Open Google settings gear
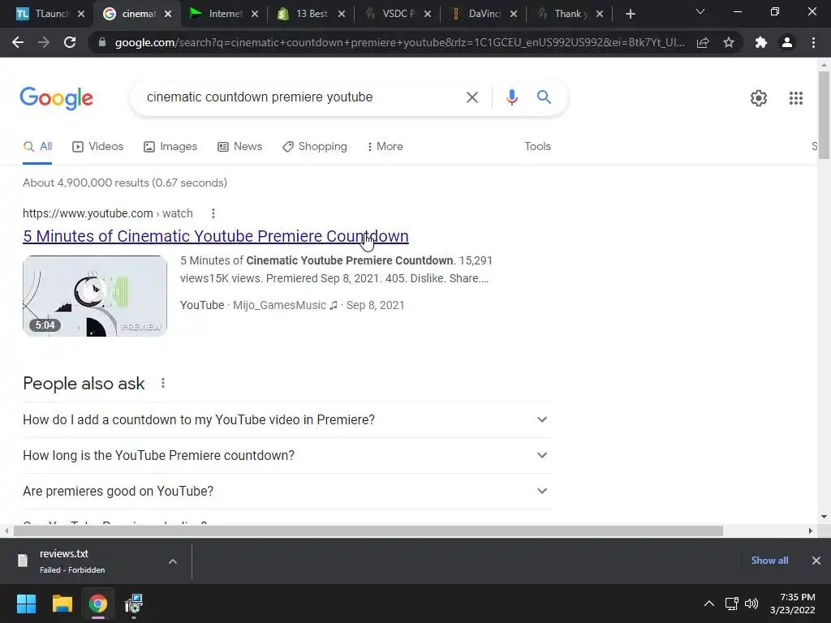Image resolution: width=831 pixels, height=623 pixels. (x=759, y=98)
